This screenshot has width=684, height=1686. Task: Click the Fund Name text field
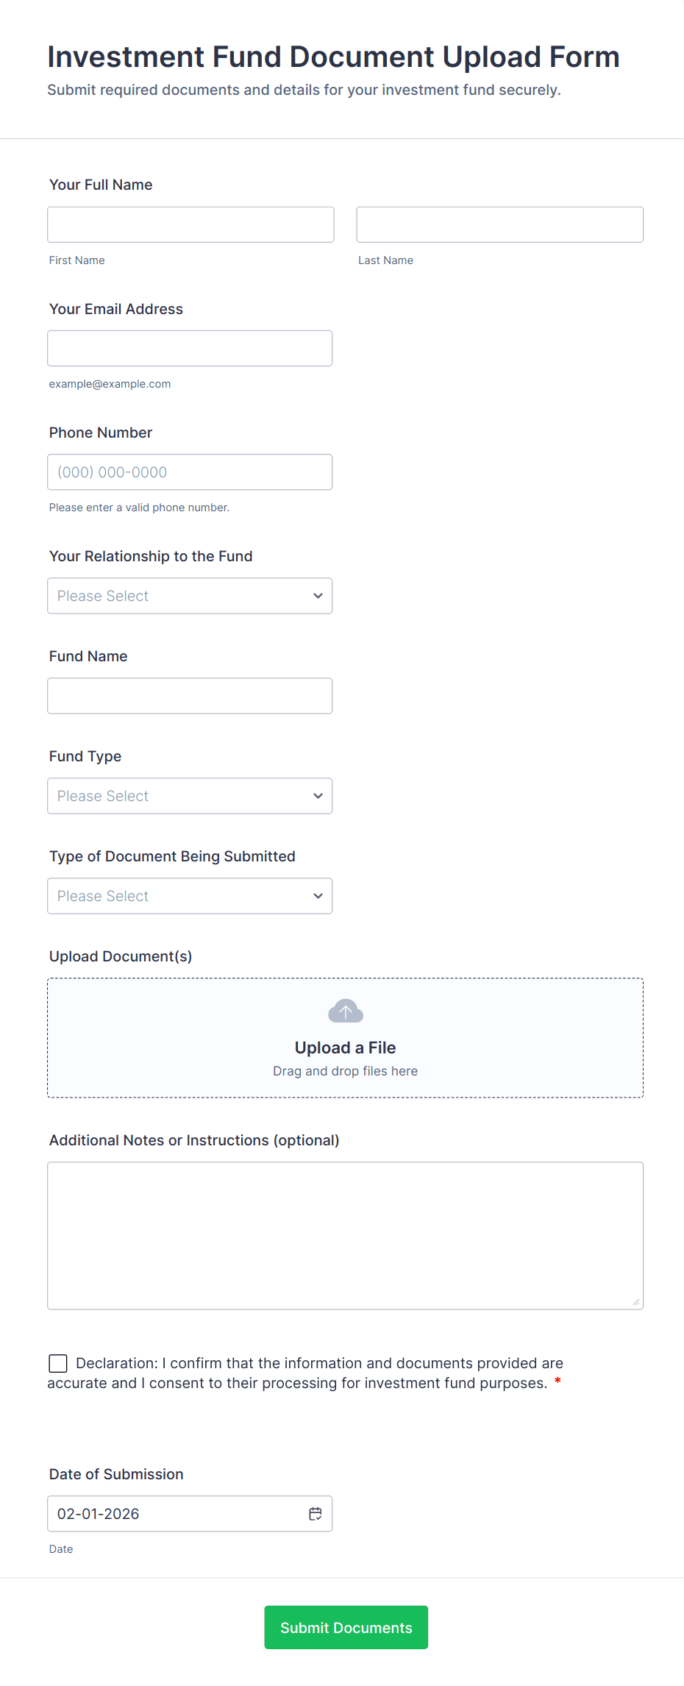click(x=190, y=696)
